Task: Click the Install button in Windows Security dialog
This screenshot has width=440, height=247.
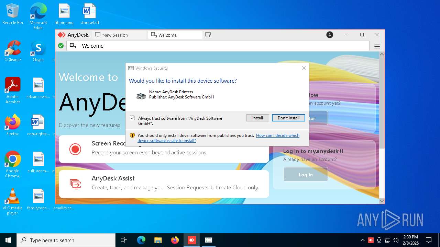Action: pyautogui.click(x=257, y=118)
